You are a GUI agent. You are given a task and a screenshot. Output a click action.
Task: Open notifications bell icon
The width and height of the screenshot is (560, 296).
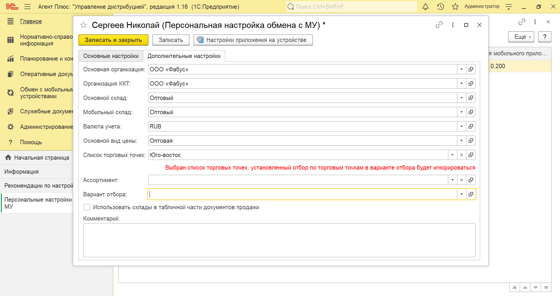click(426, 6)
